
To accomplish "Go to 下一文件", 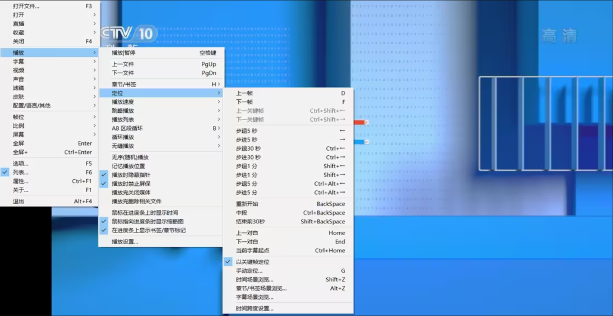I will tap(161, 73).
